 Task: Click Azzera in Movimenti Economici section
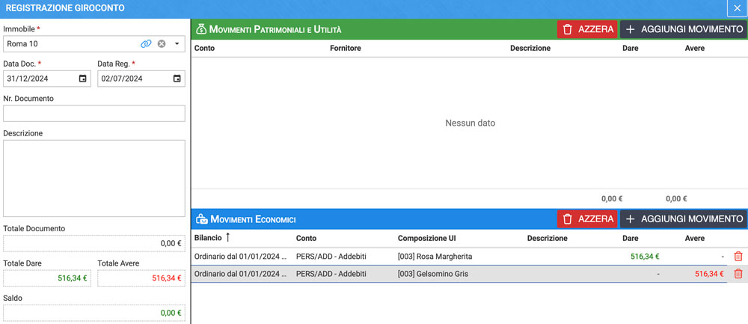(587, 219)
